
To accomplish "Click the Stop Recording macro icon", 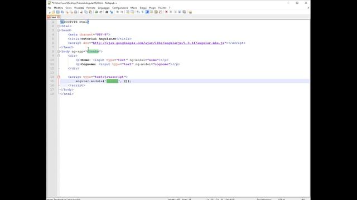I will 171,12.
